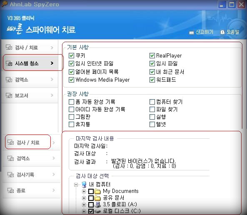
Task: Click the arrow on 검사기록
Action: click(x=54, y=174)
